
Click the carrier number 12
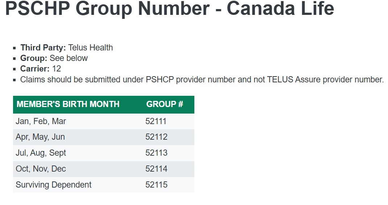tap(57, 69)
